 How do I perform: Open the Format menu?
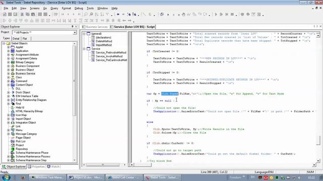[x=66, y=8]
